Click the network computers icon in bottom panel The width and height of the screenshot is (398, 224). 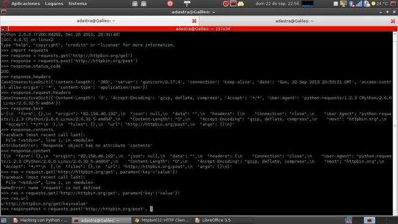pyautogui.click(x=348, y=220)
